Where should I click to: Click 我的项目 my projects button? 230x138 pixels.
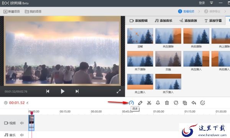tap(33, 11)
